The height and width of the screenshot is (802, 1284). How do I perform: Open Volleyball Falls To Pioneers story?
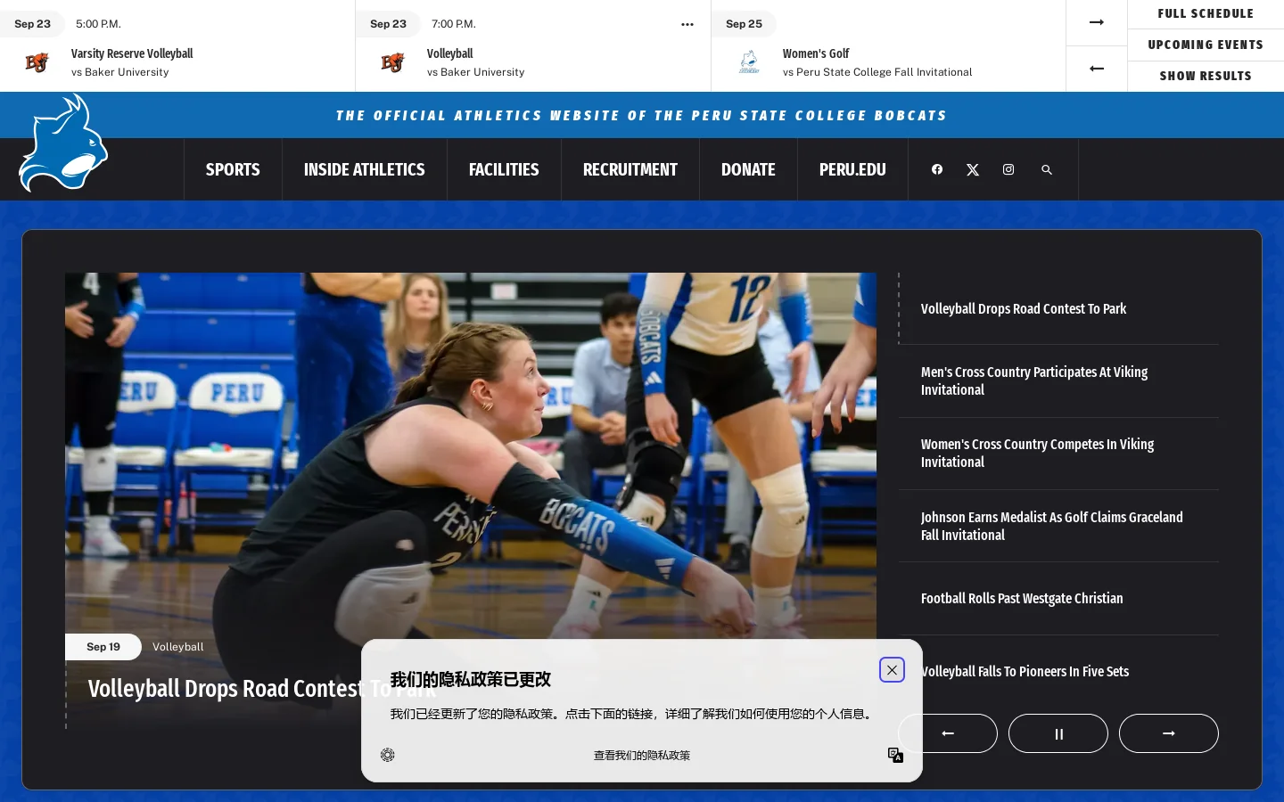click(1058, 671)
